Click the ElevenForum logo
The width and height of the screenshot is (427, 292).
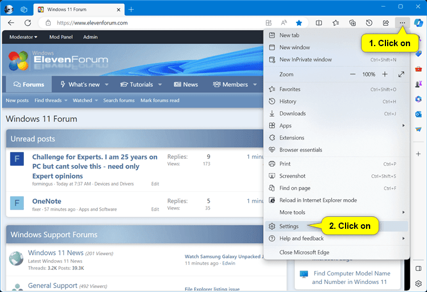pos(58,60)
